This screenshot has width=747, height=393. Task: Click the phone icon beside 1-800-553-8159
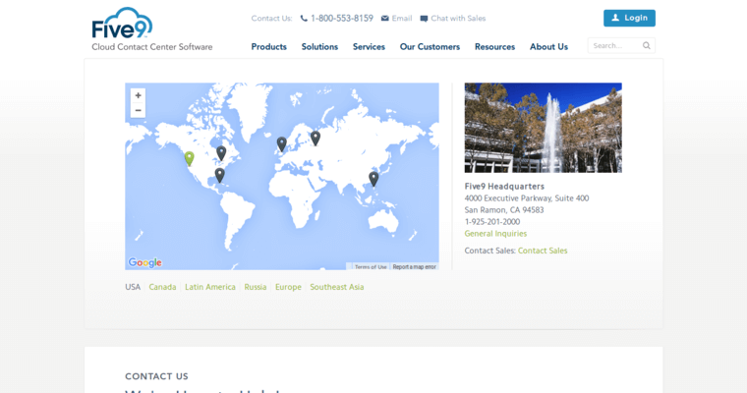pos(304,19)
